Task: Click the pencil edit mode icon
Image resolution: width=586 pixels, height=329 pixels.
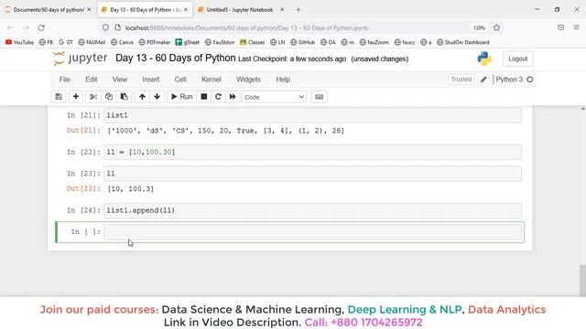Action: 483,80
